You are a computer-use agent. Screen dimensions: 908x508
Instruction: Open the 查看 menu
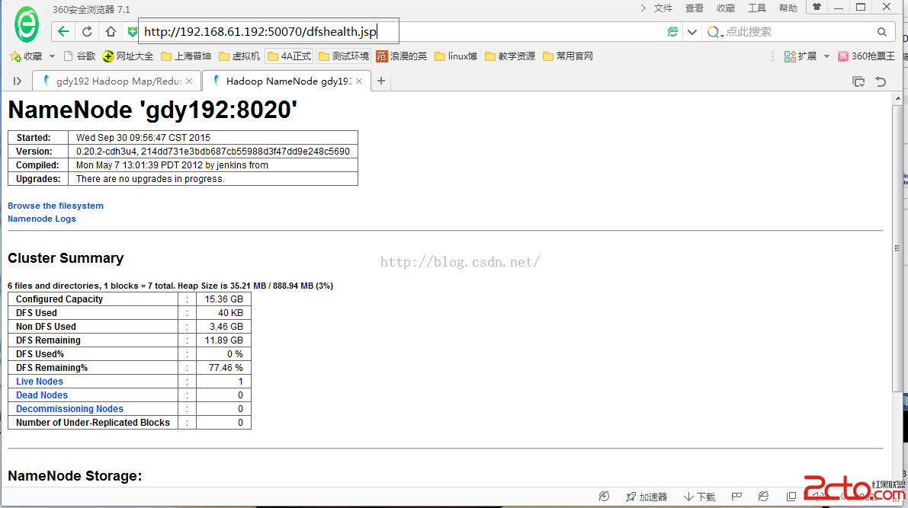click(x=695, y=8)
